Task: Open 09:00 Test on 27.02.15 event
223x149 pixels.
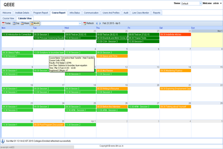Action: coord(144,34)
